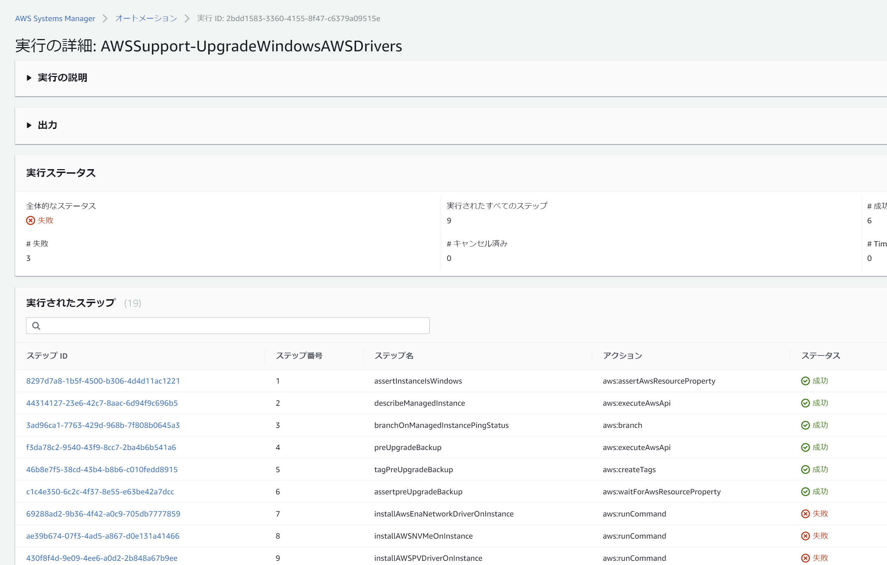Viewport: 887px width, 565px height.
Task: Click the failed status icon under 全体的なステータス
Action: (31, 220)
